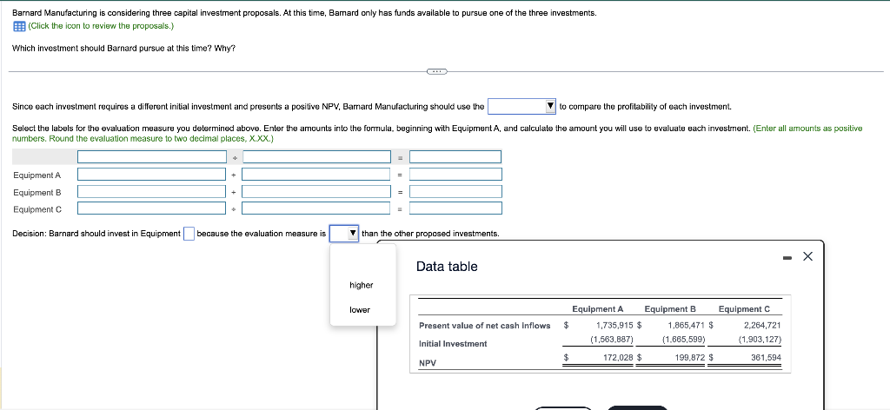Screen dimensions: 890x410
Task: Click the value 1,735,915
Action: pyautogui.click(x=614, y=326)
